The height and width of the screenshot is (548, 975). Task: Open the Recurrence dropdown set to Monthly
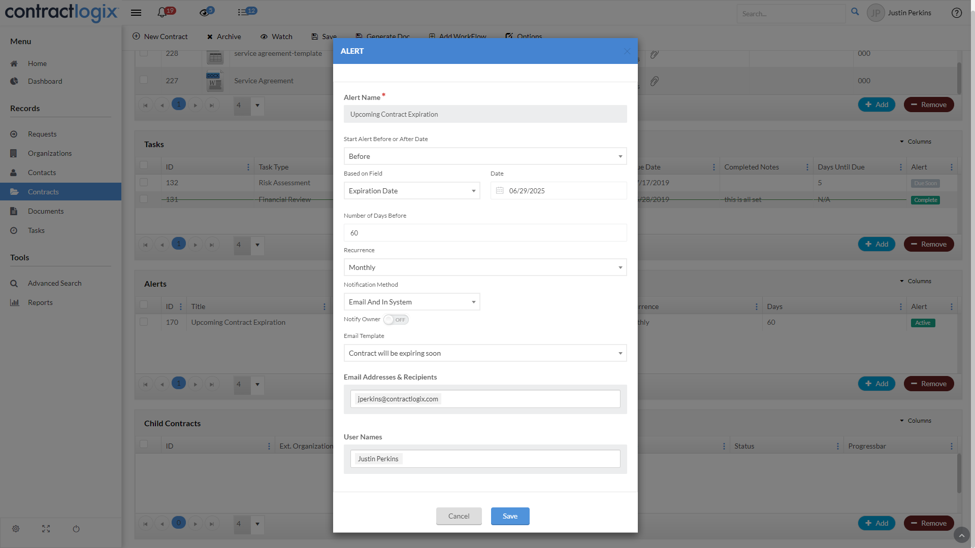(620, 267)
